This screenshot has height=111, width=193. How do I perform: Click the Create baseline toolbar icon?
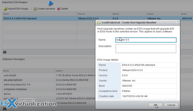point(35,9)
